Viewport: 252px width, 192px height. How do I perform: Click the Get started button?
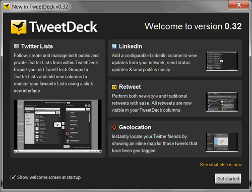(228, 178)
